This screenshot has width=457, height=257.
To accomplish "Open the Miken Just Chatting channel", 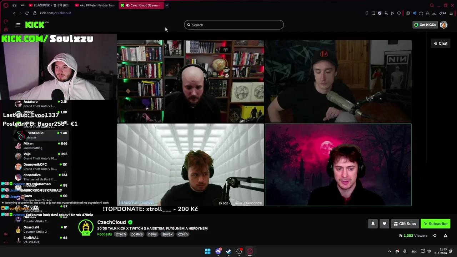I will [41, 146].
